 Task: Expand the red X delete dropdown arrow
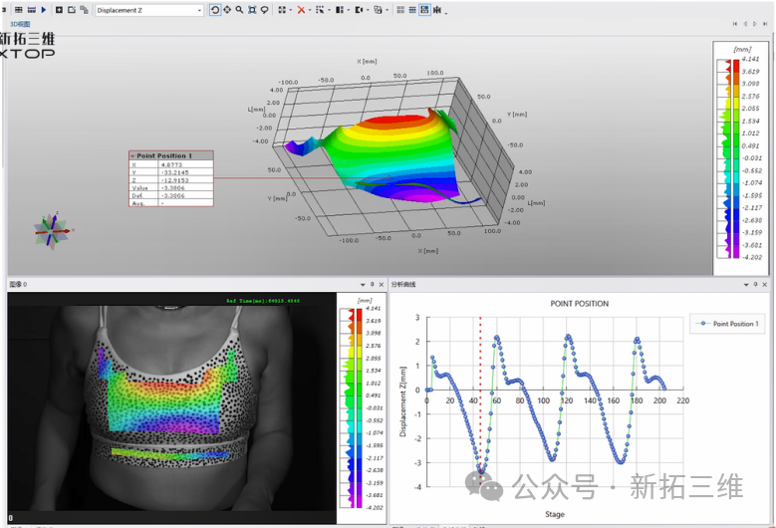(310, 10)
